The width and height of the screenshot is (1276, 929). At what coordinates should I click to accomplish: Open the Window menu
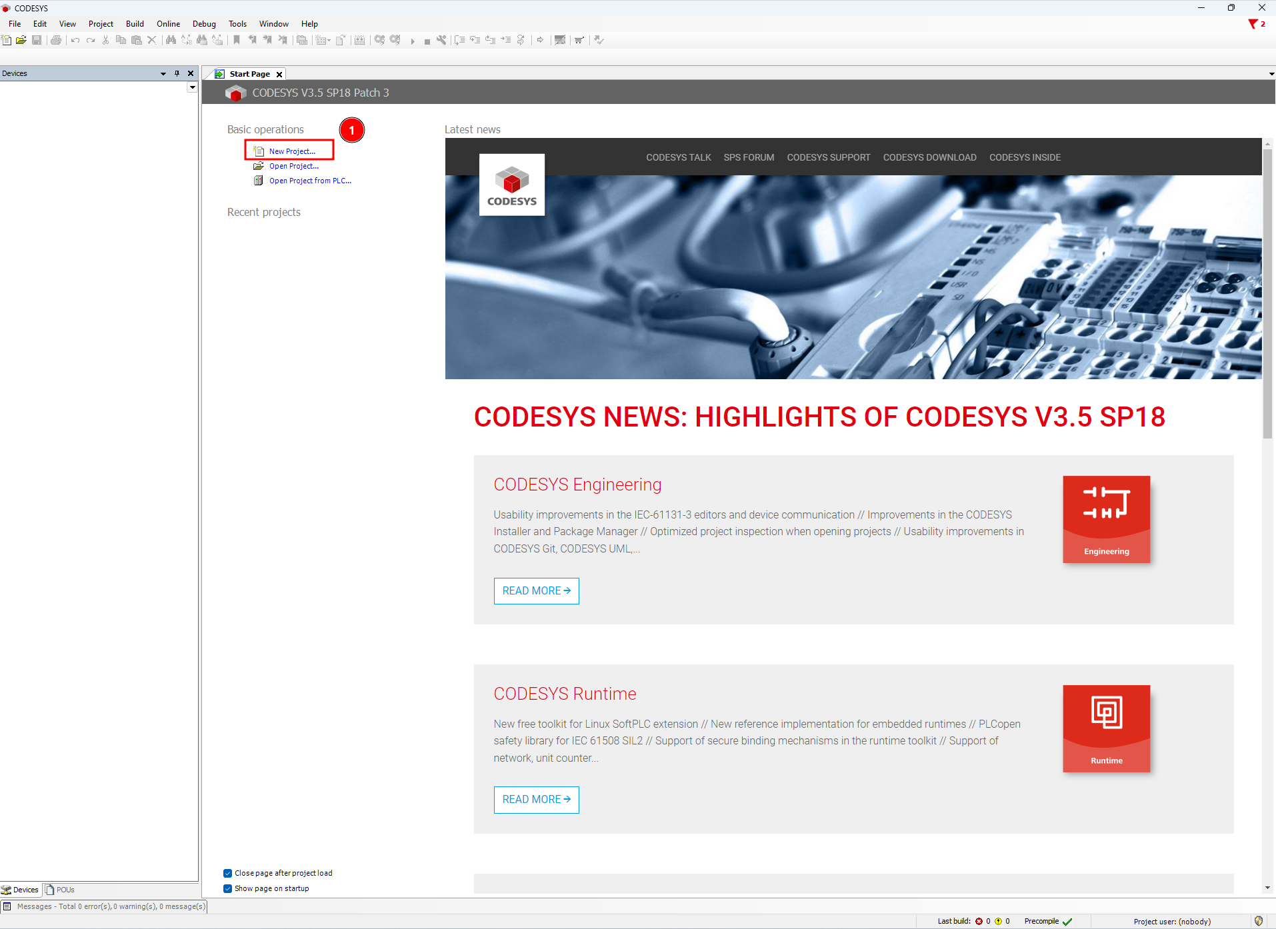[273, 24]
